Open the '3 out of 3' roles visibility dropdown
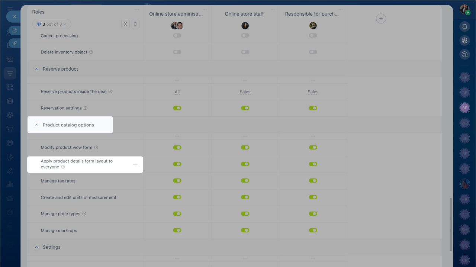476x267 pixels. tap(52, 24)
